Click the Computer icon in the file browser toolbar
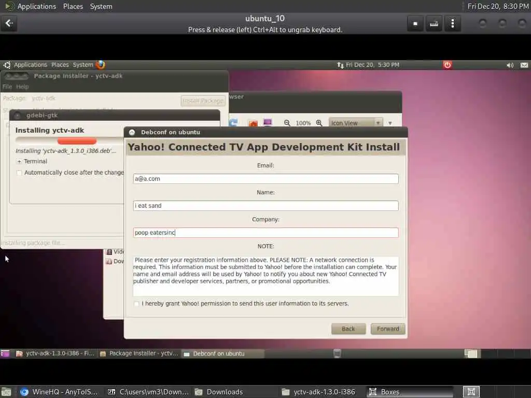Viewport: 531px width, 398px height. (268, 122)
